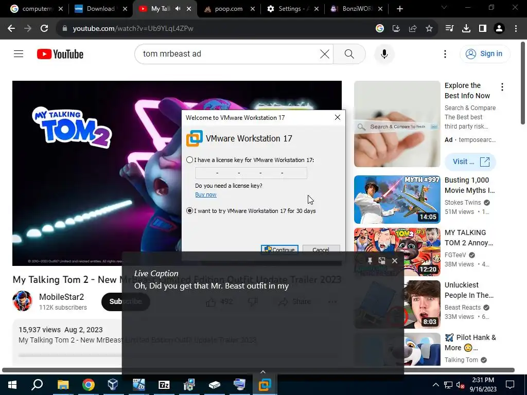Select the 'I have a license key' radio button
527x395 pixels.
189,160
